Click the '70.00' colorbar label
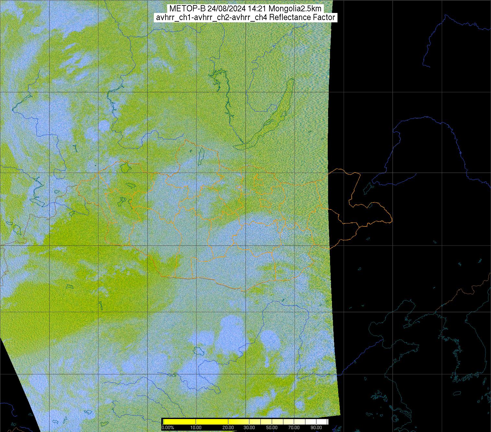 294,427
